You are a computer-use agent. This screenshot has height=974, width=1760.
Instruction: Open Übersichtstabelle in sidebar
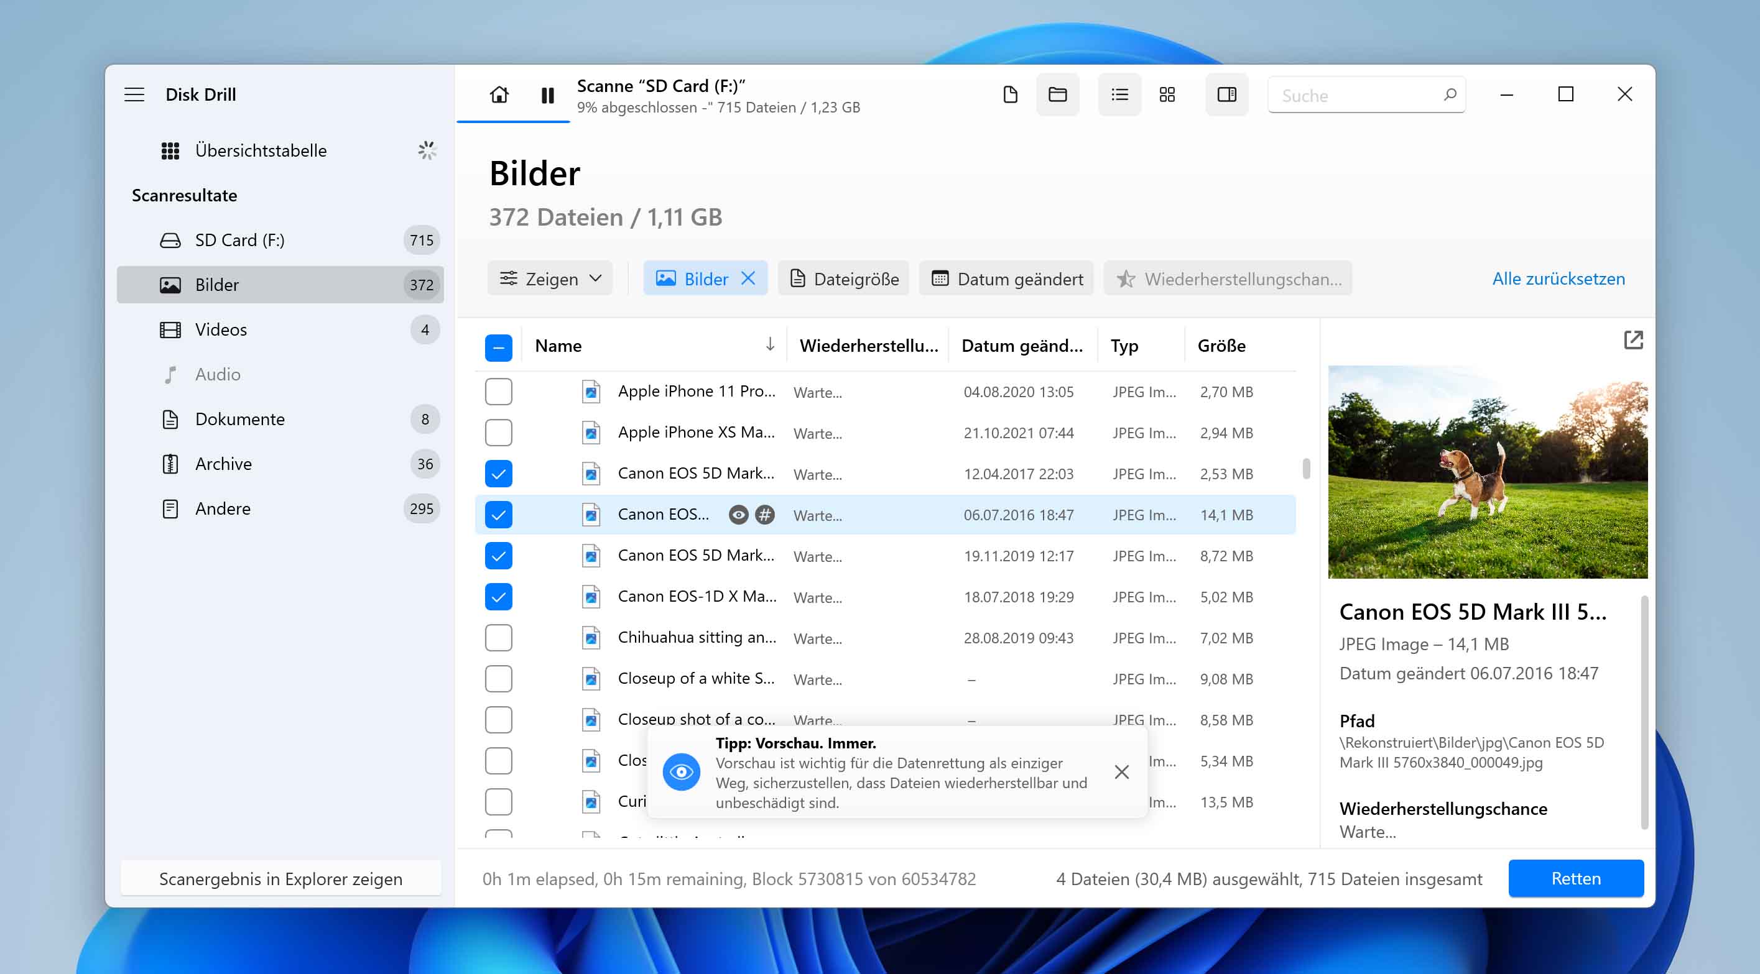(x=280, y=150)
